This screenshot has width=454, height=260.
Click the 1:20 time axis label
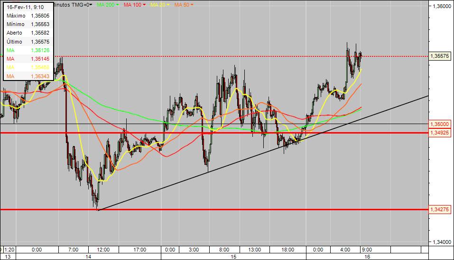(x=9, y=250)
